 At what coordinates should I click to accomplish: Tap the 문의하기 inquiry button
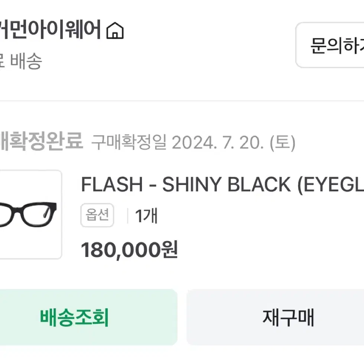[x=330, y=45]
